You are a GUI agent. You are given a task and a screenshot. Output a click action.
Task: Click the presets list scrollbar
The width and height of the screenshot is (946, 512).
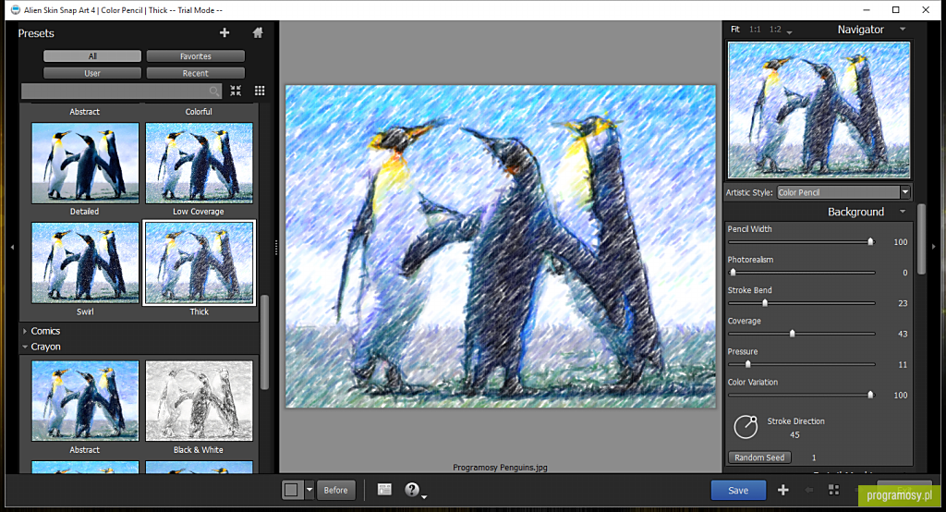point(264,342)
